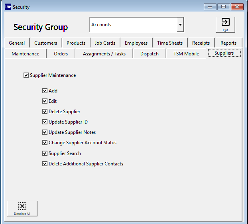Select the Job Cards tab
Image resolution: width=248 pixels, height=224 pixels.
click(x=105, y=43)
